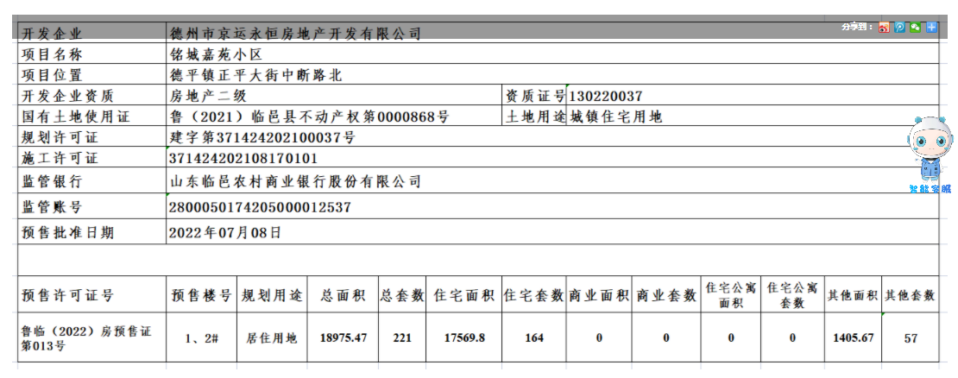The height and width of the screenshot is (378, 958).
Task: Click the 智能客服 text label
Action: tap(929, 189)
